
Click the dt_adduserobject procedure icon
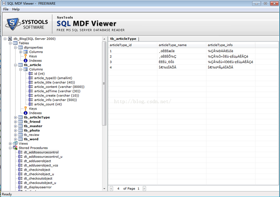(x=20, y=161)
